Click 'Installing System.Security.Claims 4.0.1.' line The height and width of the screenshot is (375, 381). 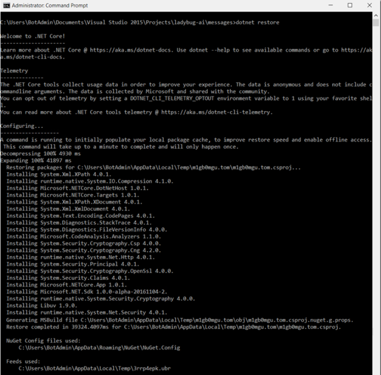click(x=68, y=278)
